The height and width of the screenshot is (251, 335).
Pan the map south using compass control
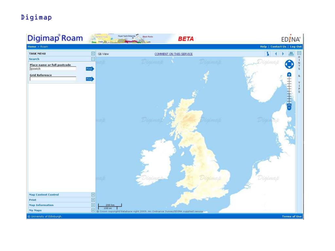tap(289, 67)
